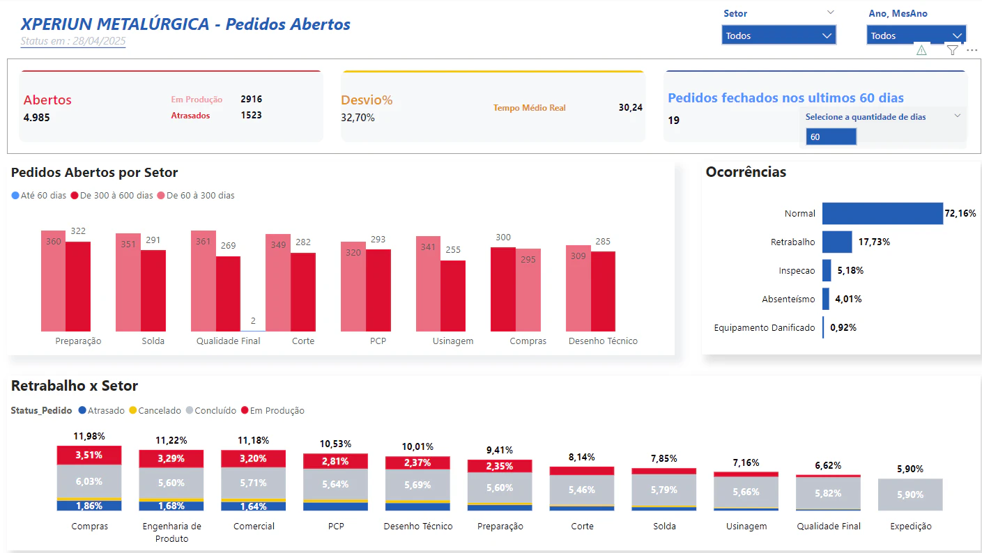Click the PCP pink bar labeled 320
This screenshot has height=553, width=982.
tap(353, 286)
